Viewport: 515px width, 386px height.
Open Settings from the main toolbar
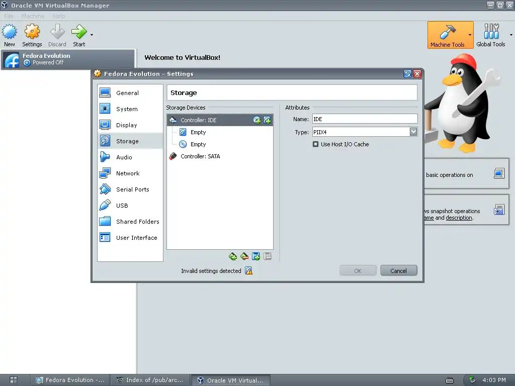click(32, 35)
